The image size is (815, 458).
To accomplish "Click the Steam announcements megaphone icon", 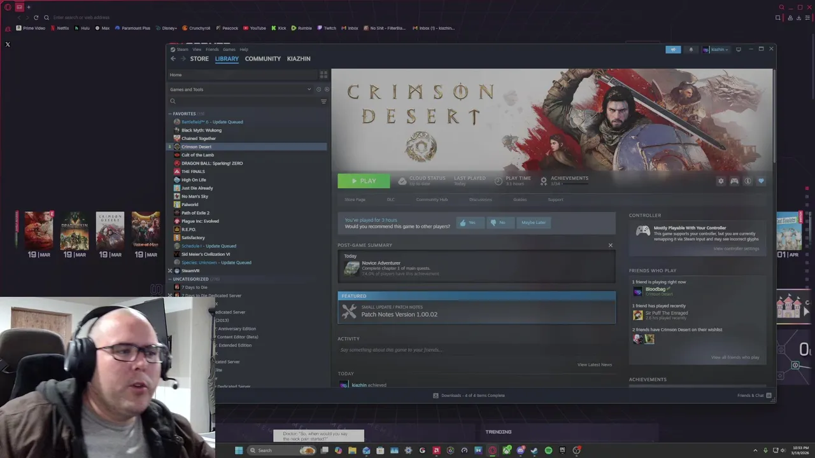I will [673, 50].
